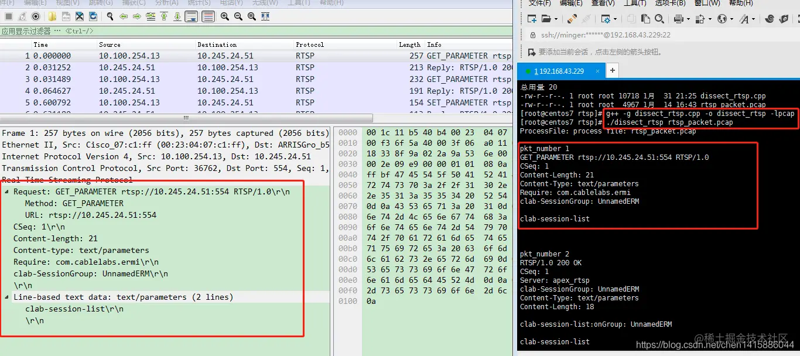Add new Xshell tab with plus button
Image resolution: width=800 pixels, height=356 pixels.
tap(612, 71)
